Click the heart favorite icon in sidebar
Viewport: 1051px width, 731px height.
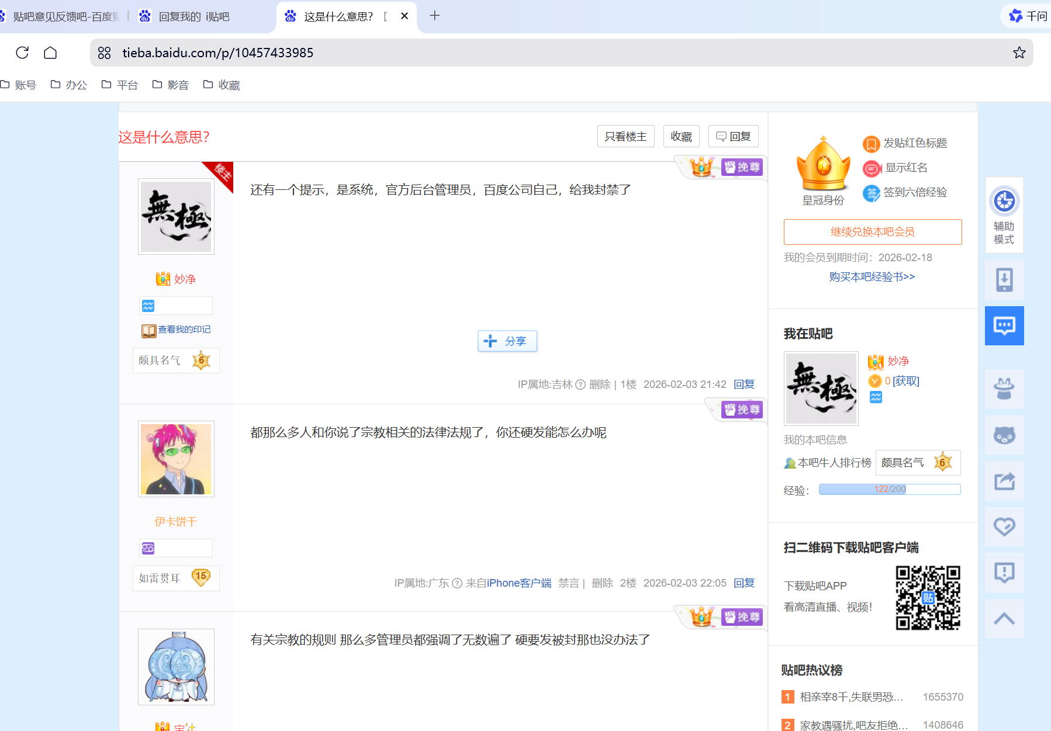[x=1004, y=527]
